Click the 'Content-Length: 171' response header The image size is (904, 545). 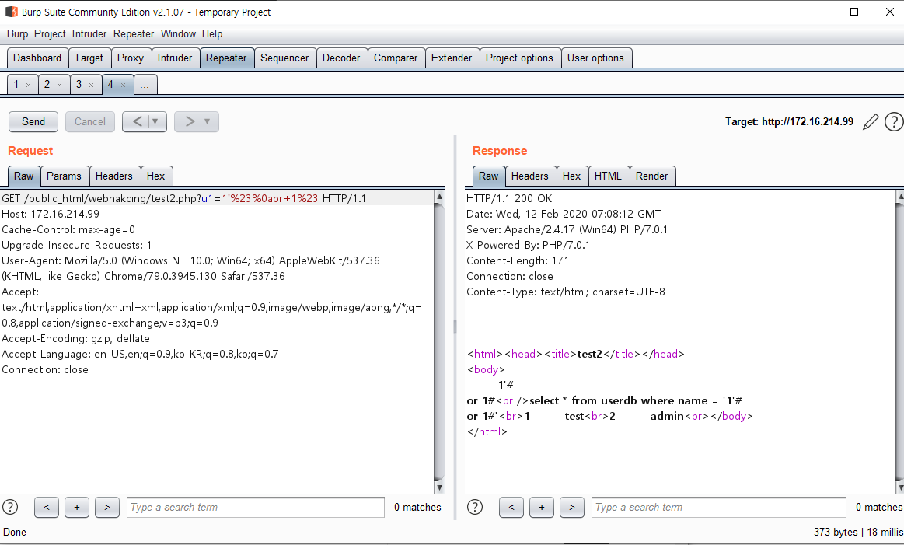point(518,260)
